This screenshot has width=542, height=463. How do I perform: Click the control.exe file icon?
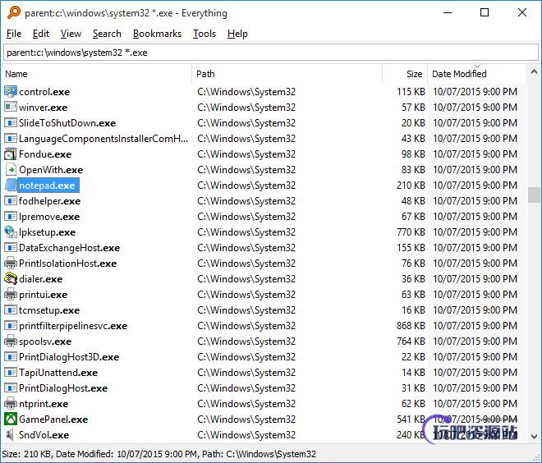pos(11,92)
